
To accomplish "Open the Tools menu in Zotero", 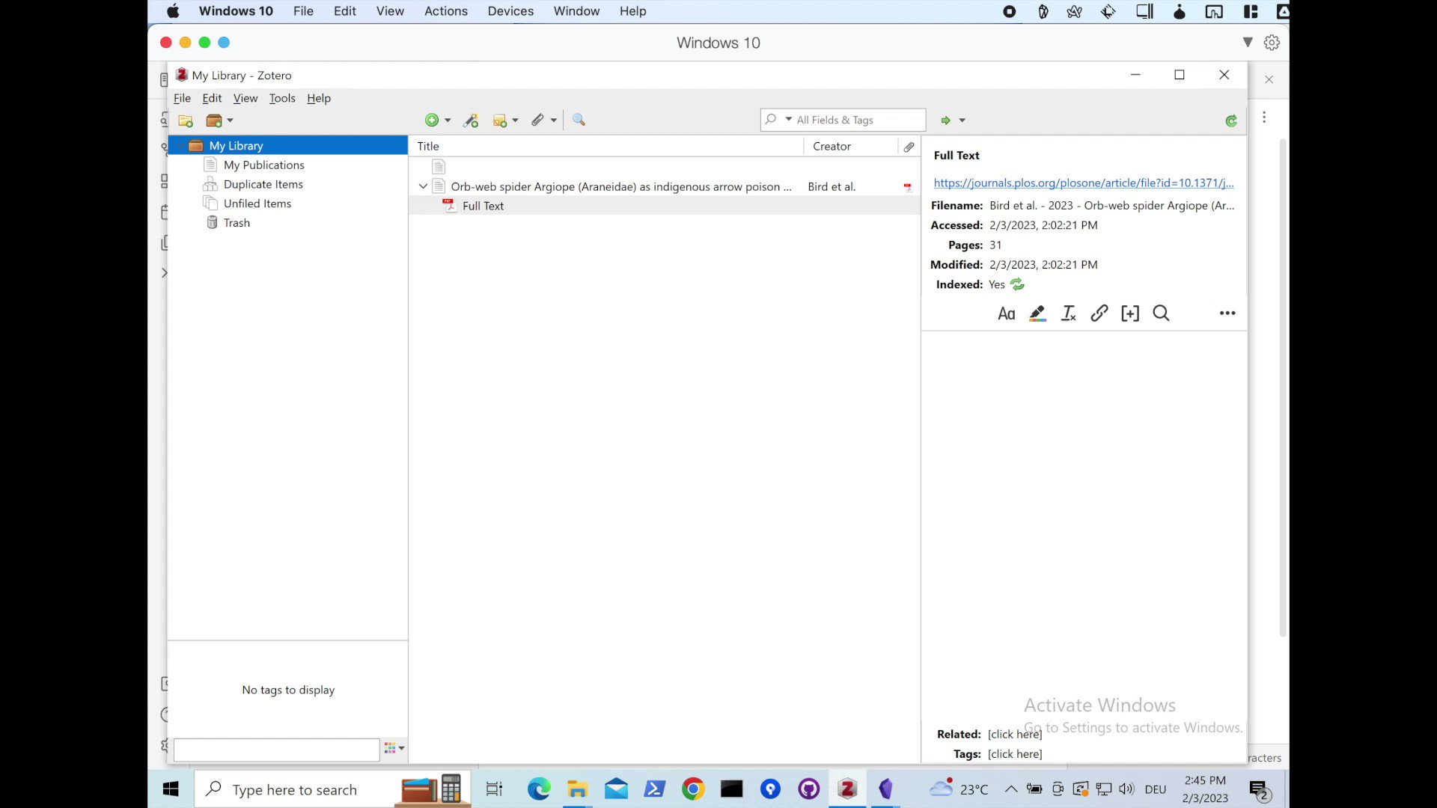I will click(282, 98).
